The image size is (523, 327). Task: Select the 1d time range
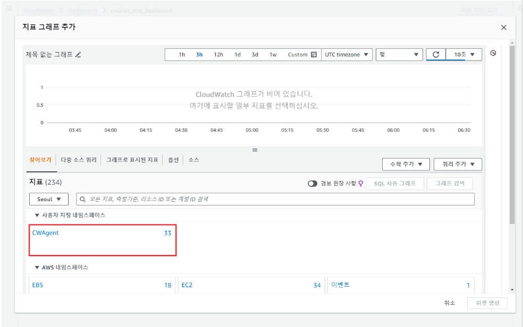pyautogui.click(x=238, y=55)
